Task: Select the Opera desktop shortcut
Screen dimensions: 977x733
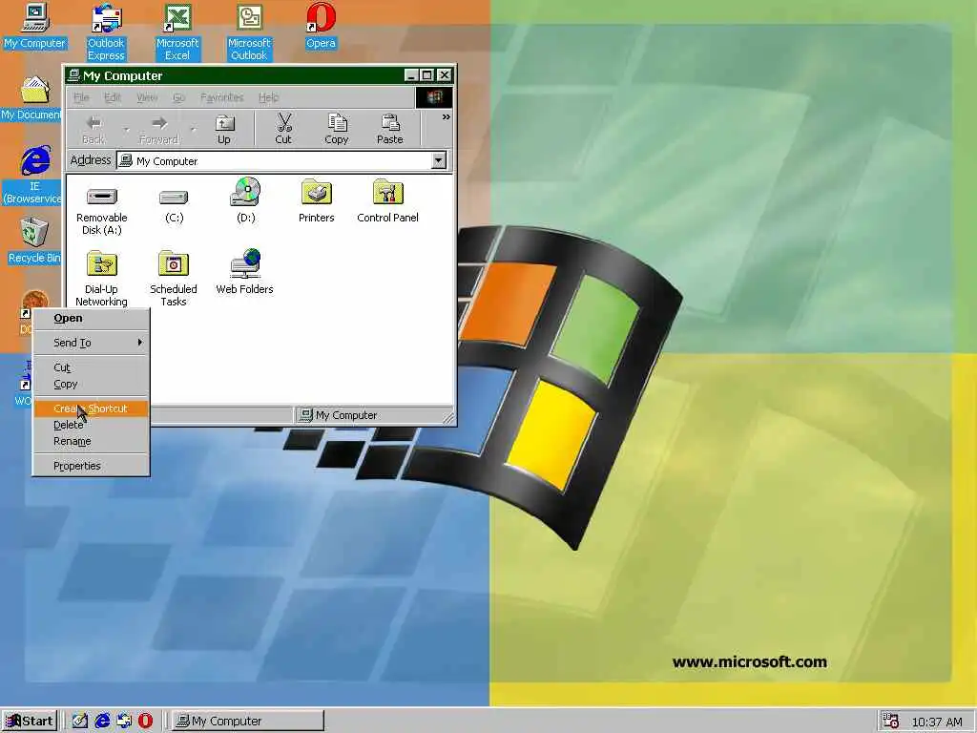Action: pyautogui.click(x=321, y=25)
